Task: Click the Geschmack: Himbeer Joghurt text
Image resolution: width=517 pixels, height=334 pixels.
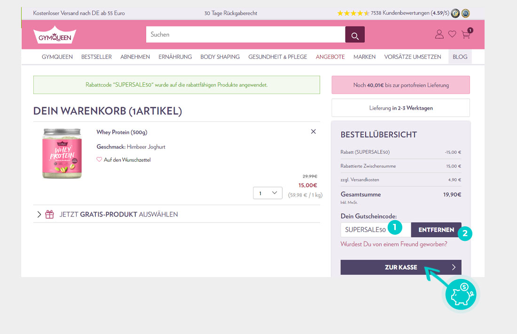Action: coord(131,147)
